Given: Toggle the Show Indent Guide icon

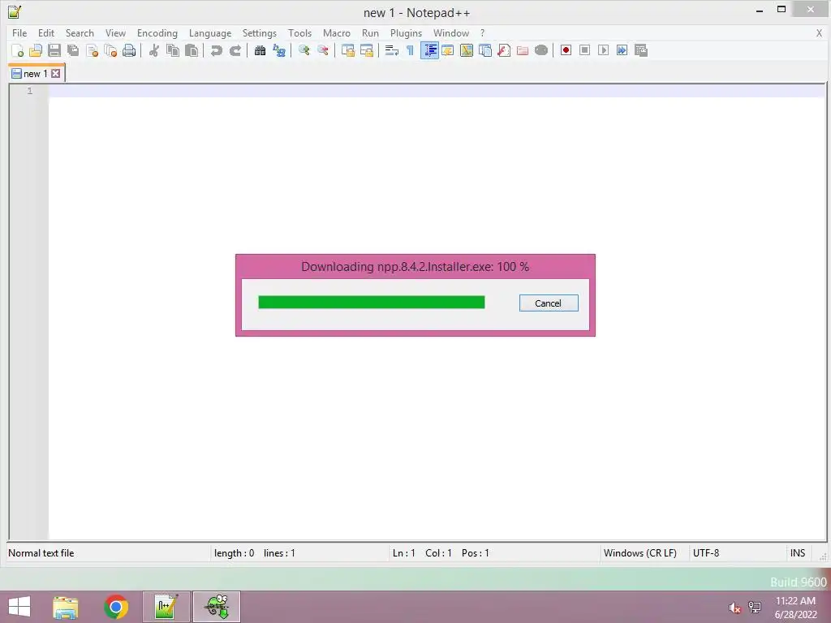Looking at the screenshot, I should [x=429, y=50].
